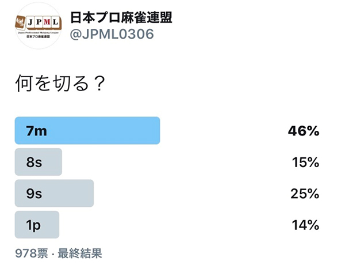Select the 9s poll option bar

pos(54,194)
